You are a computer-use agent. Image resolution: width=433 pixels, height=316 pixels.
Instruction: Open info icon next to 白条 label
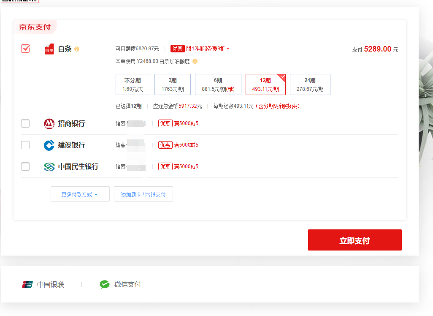click(x=77, y=49)
